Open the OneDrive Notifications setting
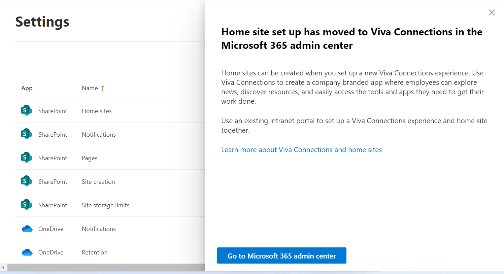 point(99,229)
